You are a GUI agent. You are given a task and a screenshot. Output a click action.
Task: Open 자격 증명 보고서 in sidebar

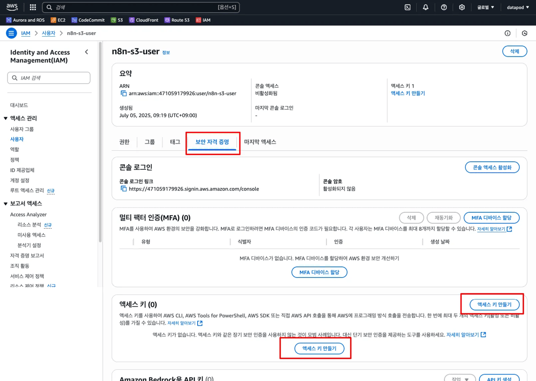tap(27, 255)
